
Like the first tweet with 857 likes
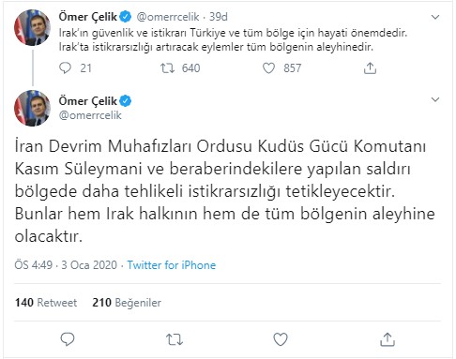pyautogui.click(x=268, y=68)
